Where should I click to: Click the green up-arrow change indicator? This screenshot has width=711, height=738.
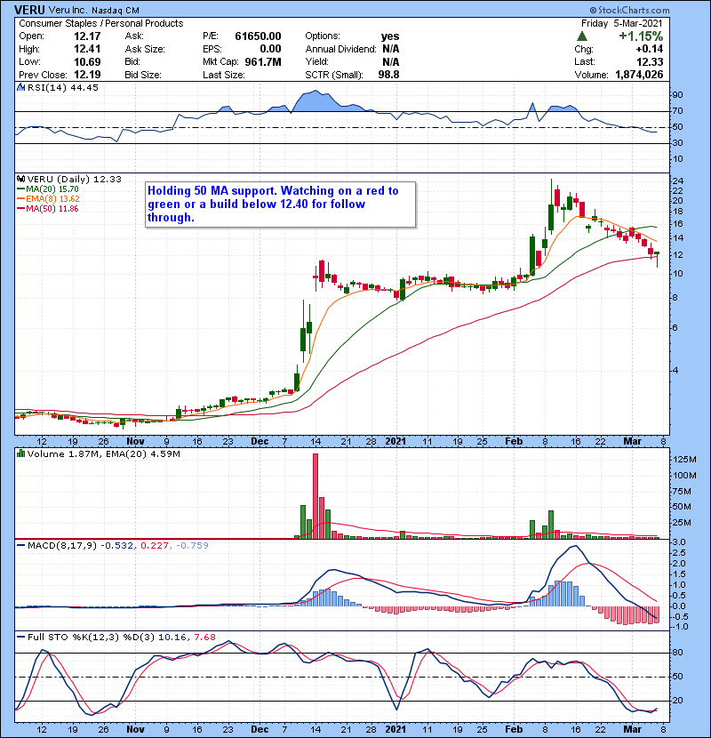pos(582,36)
